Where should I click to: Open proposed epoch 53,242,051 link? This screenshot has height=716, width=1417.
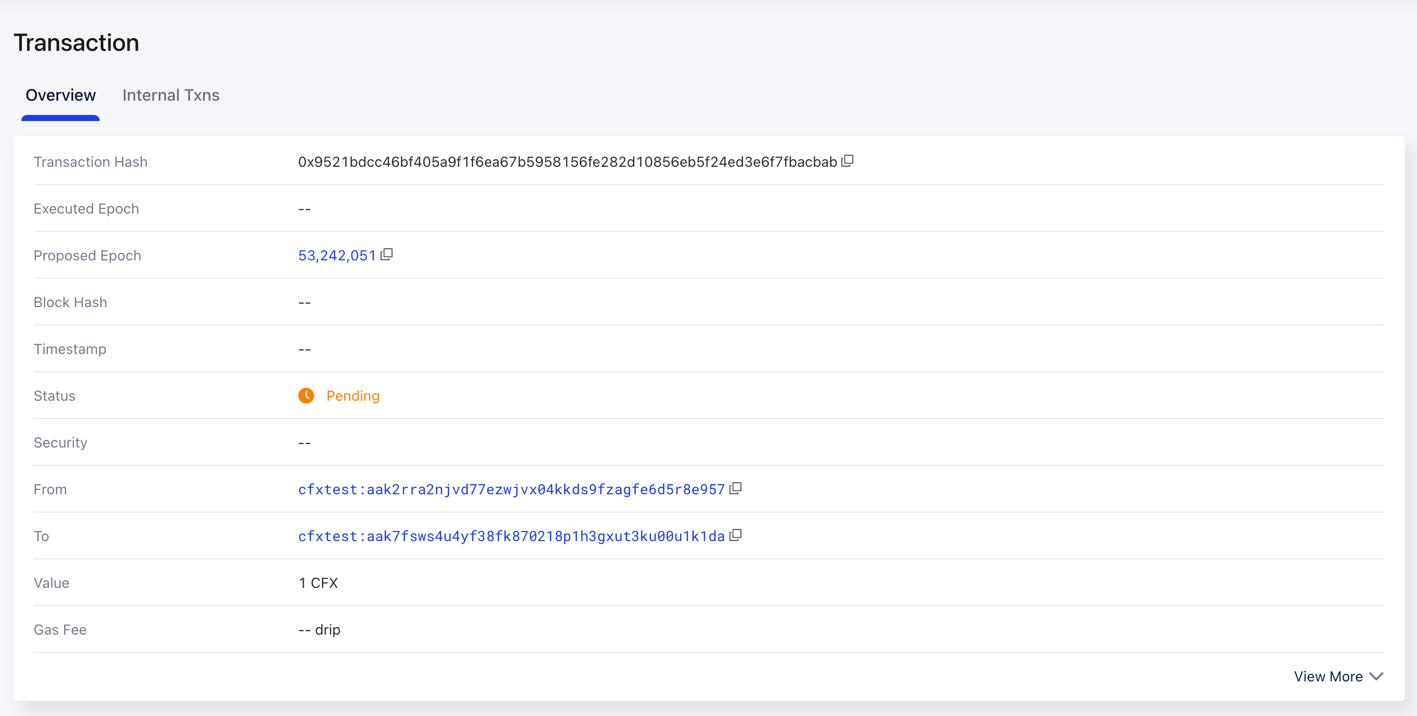click(x=337, y=256)
